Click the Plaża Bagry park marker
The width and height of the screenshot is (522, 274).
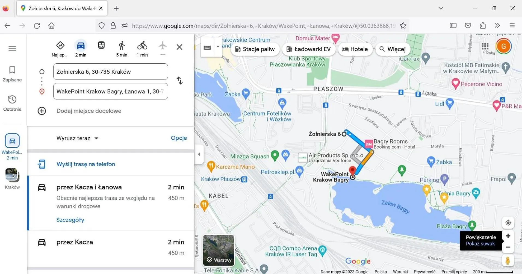(x=472, y=225)
